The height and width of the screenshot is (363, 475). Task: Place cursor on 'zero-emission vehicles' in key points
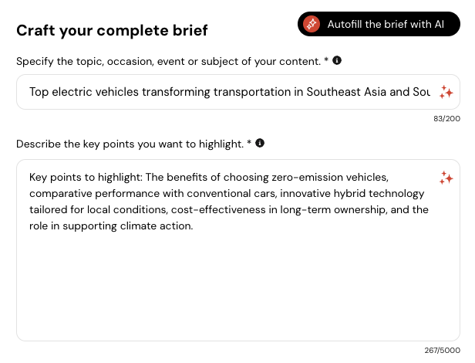[330, 177]
